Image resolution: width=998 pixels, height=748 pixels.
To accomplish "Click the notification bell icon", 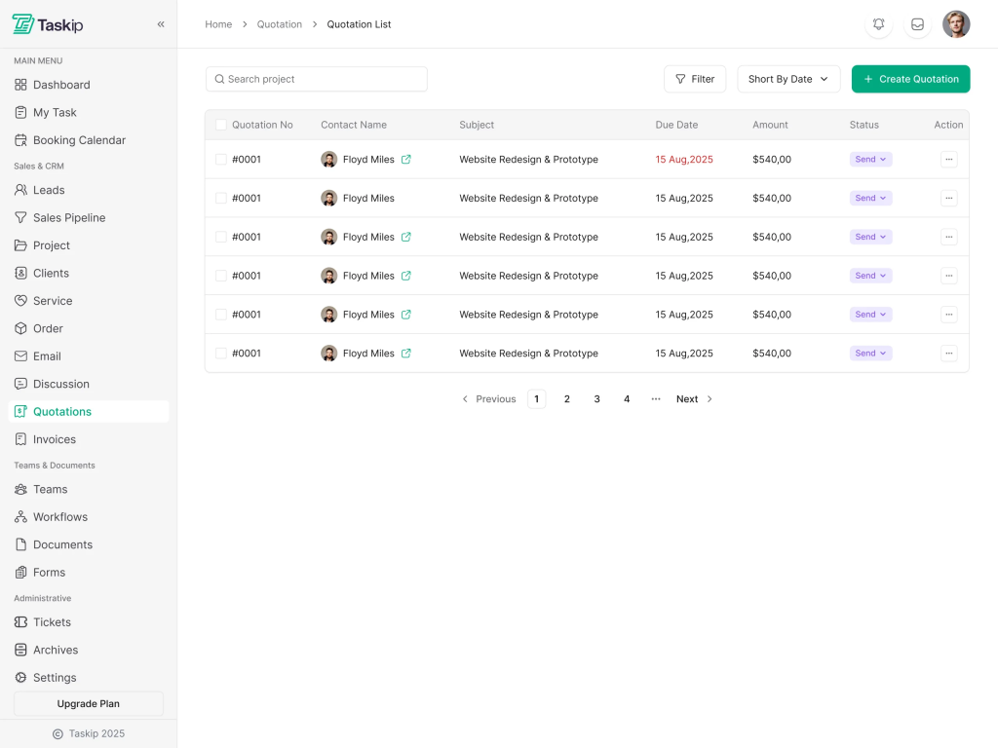I will click(878, 24).
